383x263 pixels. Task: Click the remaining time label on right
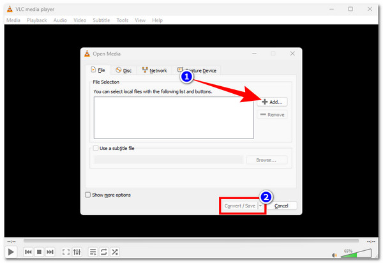point(371,241)
